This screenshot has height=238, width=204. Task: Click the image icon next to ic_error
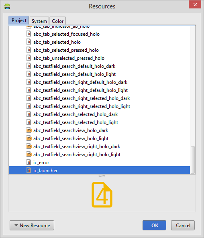(29, 162)
